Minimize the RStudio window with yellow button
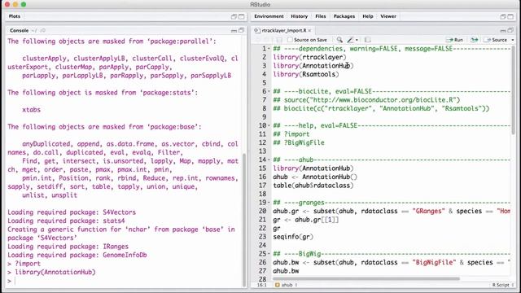 click(15, 4)
